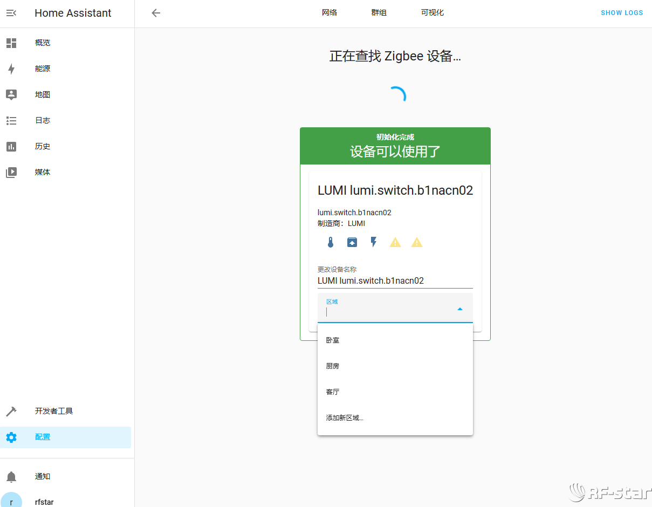Image resolution: width=652 pixels, height=507 pixels.
Task: Click the first yellow warning triangle icon
Action: [x=395, y=243]
